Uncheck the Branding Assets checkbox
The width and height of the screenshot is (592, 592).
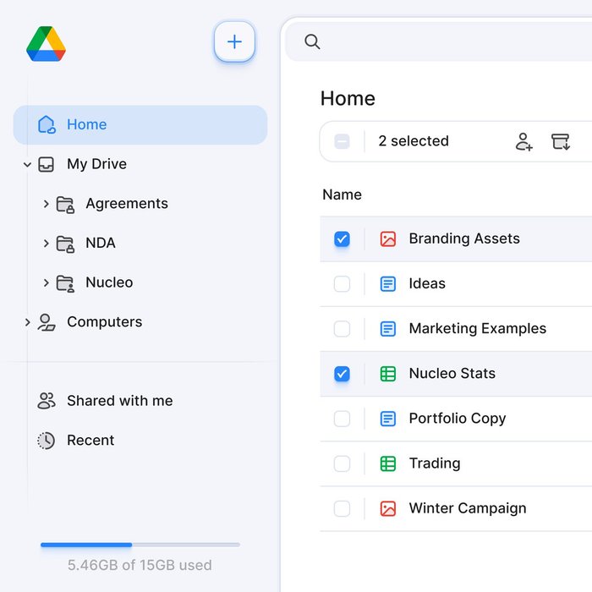342,239
